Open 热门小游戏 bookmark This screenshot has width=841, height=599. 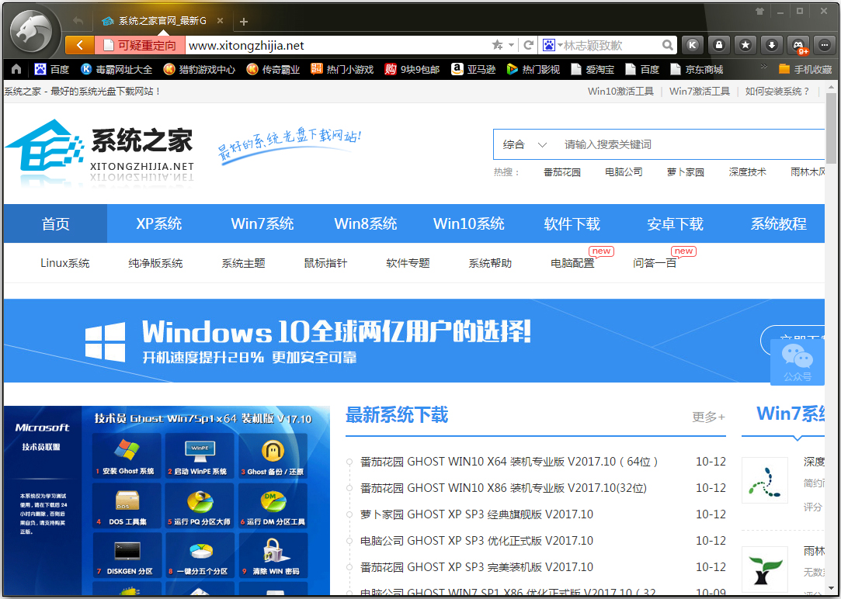coord(342,69)
